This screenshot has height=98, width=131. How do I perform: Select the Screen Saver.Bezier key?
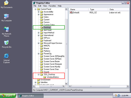pos(52,61)
